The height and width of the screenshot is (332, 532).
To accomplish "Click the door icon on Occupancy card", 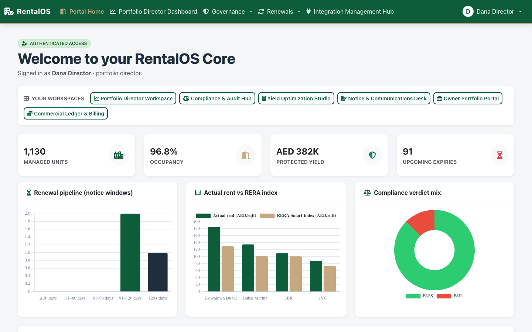I will (x=246, y=155).
